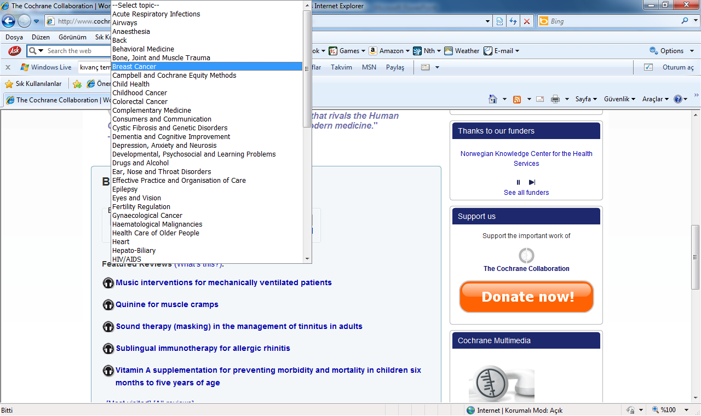Open the Sayfa menu
Screen dimensions: 701x416
tap(586, 99)
